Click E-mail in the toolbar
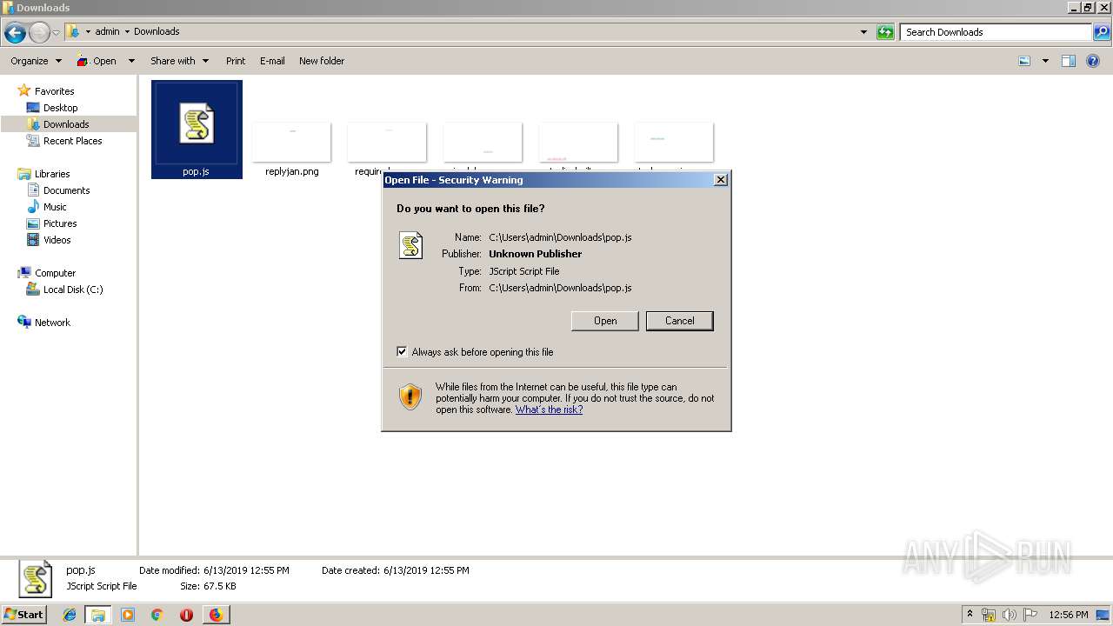This screenshot has height=626, width=1113. click(272, 61)
